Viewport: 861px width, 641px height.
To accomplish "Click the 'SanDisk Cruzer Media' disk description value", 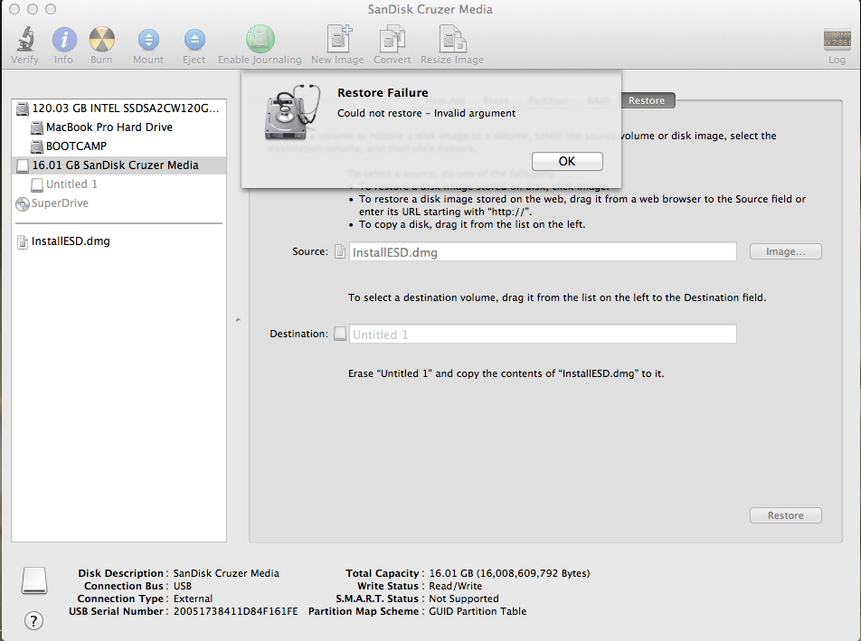I will [x=226, y=573].
